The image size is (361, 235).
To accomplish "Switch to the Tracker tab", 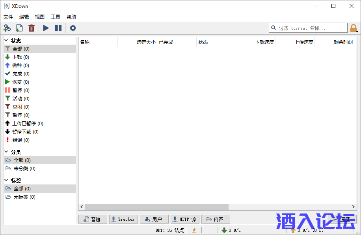I will (x=123, y=219).
